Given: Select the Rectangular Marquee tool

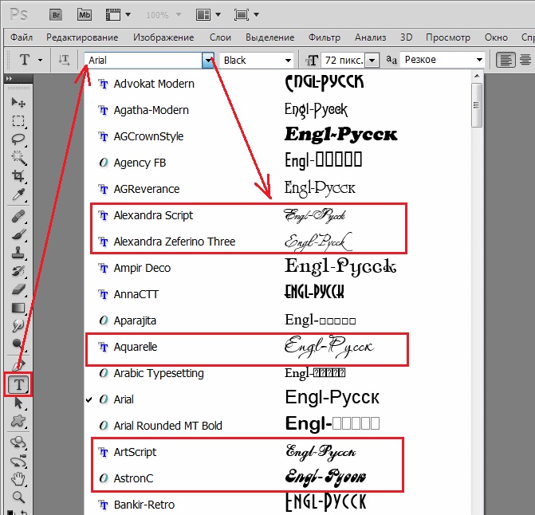Looking at the screenshot, I should [18, 120].
